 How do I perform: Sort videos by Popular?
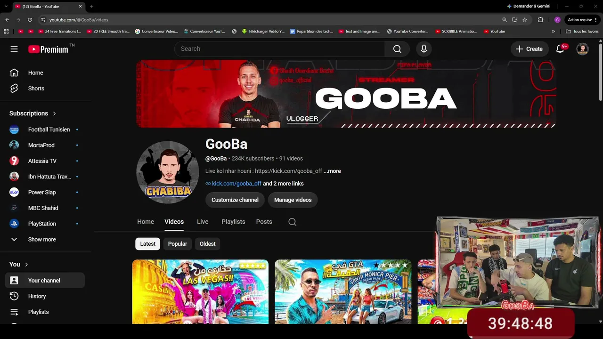coord(178,244)
